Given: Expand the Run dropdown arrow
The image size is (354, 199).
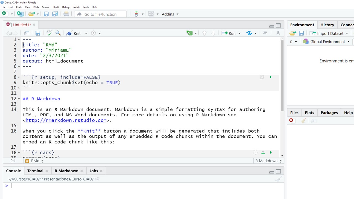Looking at the screenshot, I should pyautogui.click(x=239, y=33).
